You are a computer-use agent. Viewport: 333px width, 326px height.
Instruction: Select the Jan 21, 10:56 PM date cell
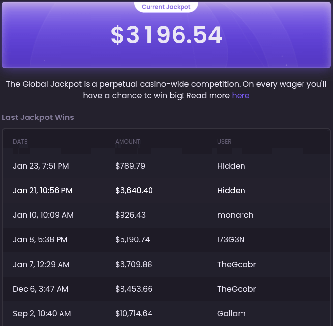click(x=43, y=191)
